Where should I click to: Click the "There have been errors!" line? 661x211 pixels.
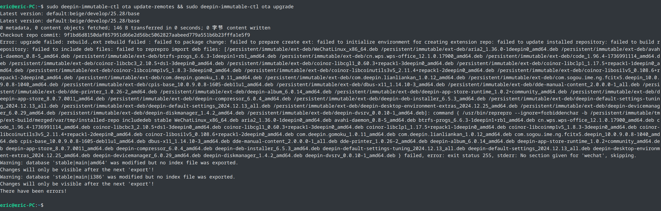33,191
